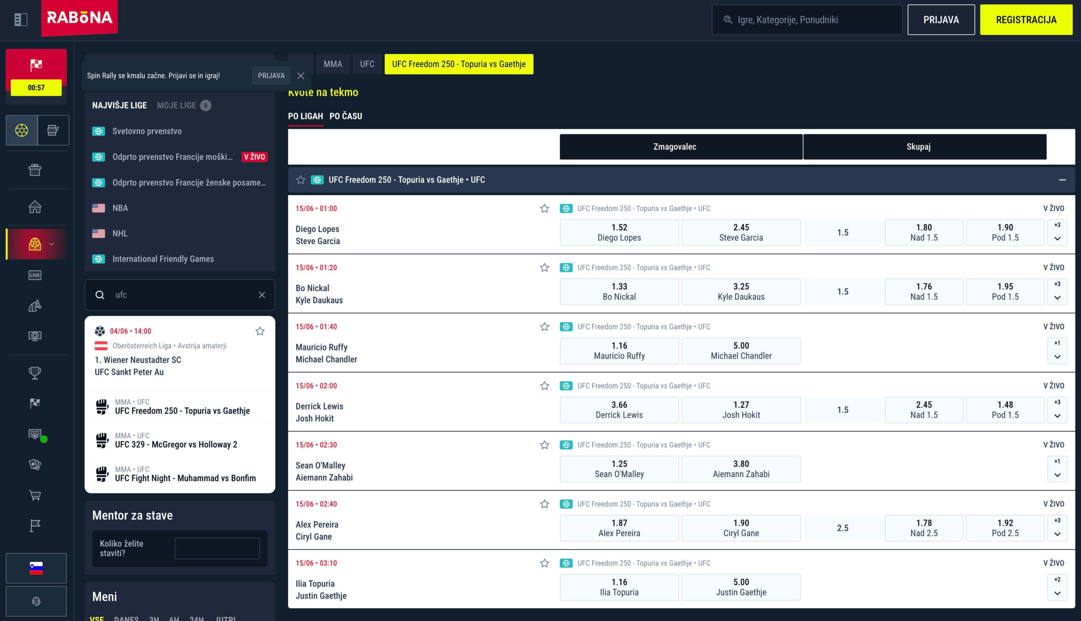The image size is (1081, 621).
Task: Open UFC 329 - McGregor vs Holloway 2 result
Action: (179, 441)
